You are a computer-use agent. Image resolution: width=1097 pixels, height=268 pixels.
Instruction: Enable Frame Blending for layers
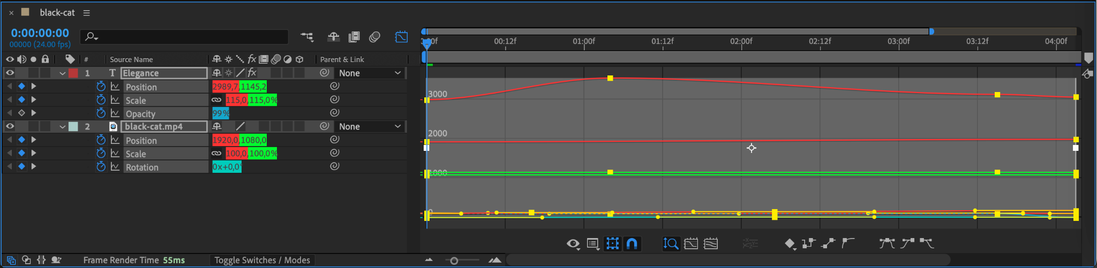[x=354, y=36]
